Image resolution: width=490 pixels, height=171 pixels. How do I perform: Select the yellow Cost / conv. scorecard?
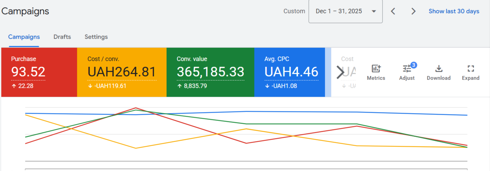(122, 72)
